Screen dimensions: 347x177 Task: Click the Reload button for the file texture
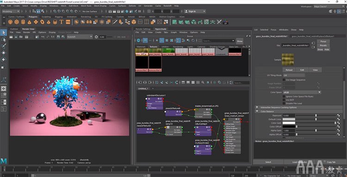tap(289, 70)
